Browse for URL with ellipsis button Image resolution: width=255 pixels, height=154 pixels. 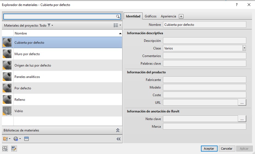coord(242,102)
